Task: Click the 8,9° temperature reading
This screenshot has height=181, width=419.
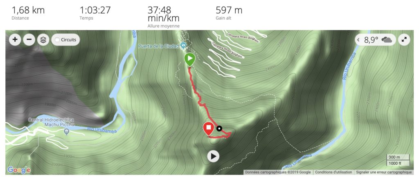Action: click(x=371, y=40)
